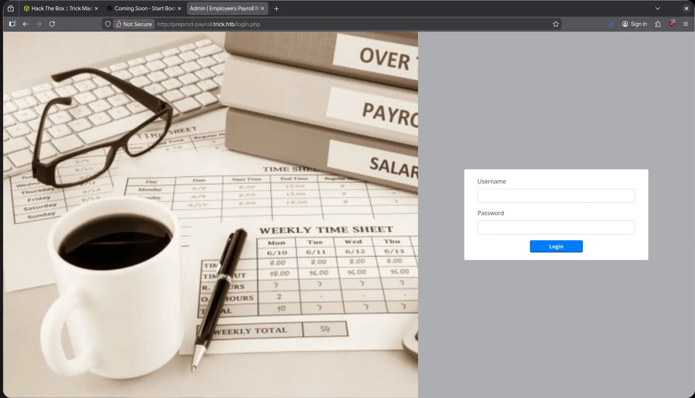This screenshot has height=398, width=695.
Task: Open the Sign in account menu
Action: tap(635, 24)
